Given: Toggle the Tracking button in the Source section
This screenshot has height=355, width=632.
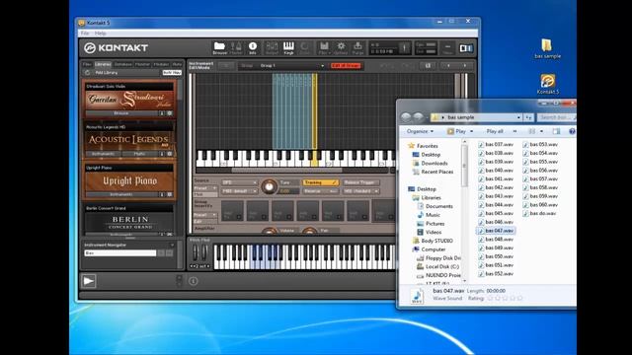Looking at the screenshot, I should (320, 182).
